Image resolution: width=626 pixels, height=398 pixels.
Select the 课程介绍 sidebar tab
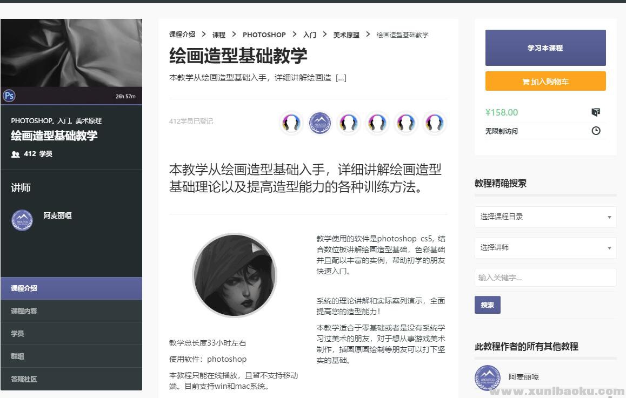pos(71,288)
